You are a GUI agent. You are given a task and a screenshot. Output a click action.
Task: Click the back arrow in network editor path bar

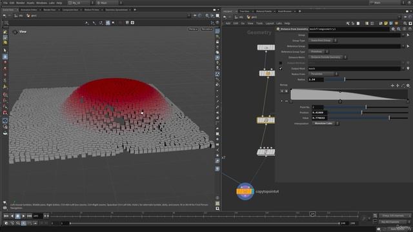tap(225, 17)
